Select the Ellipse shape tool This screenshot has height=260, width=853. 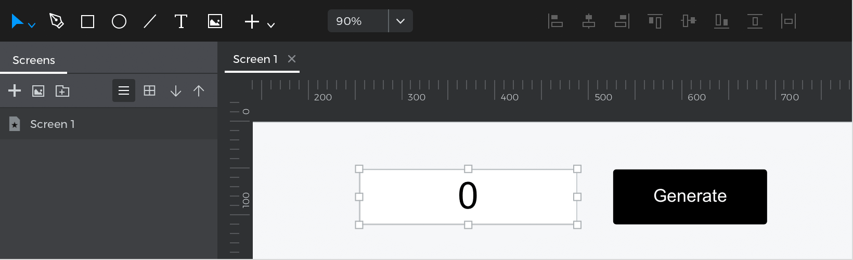119,21
